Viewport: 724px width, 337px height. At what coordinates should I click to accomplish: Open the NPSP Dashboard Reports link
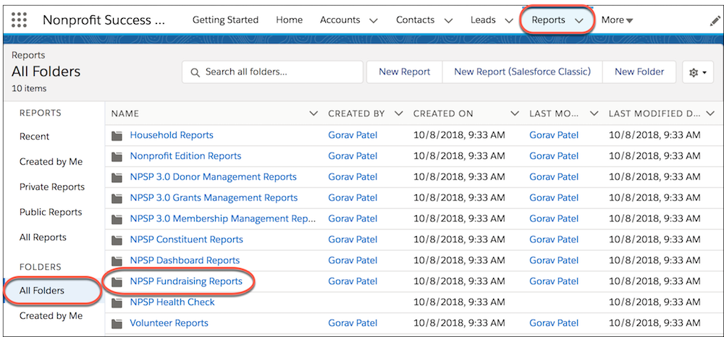pos(185,260)
